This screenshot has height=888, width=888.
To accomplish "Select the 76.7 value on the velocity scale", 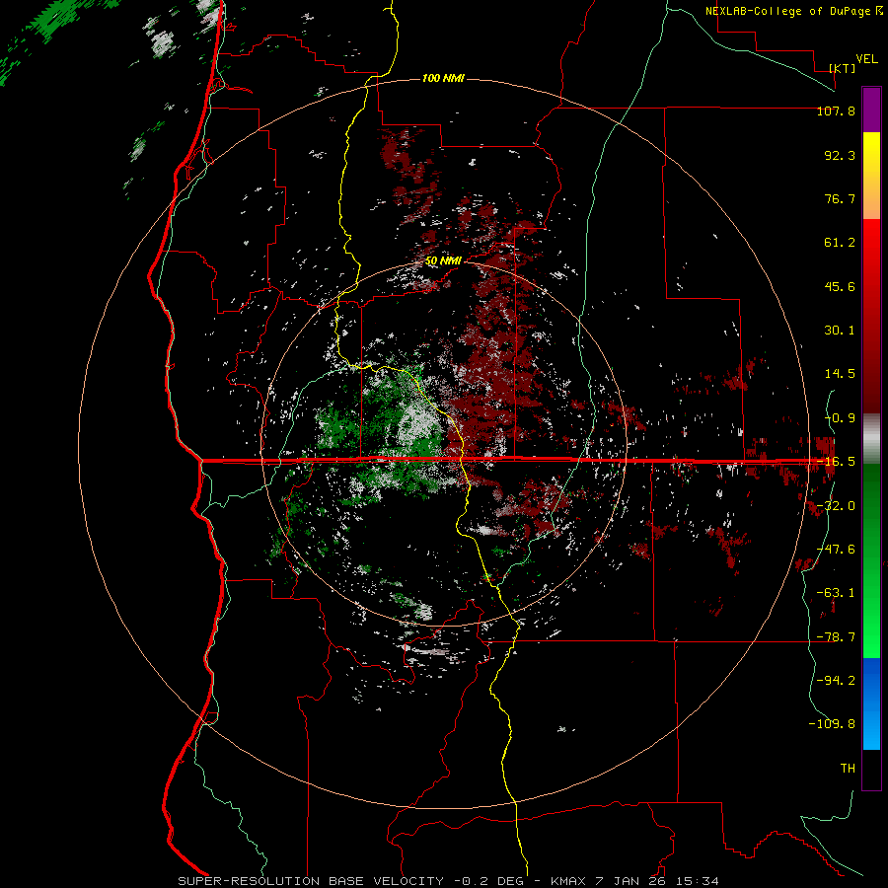I will 840,198.
